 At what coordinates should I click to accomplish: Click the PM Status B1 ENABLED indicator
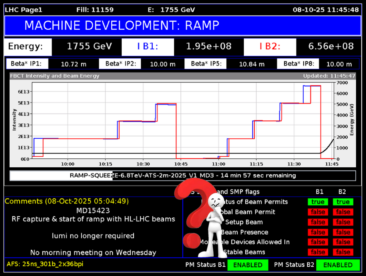tap(248, 265)
